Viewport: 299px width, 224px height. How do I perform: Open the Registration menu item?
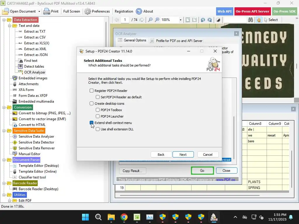[124, 11]
